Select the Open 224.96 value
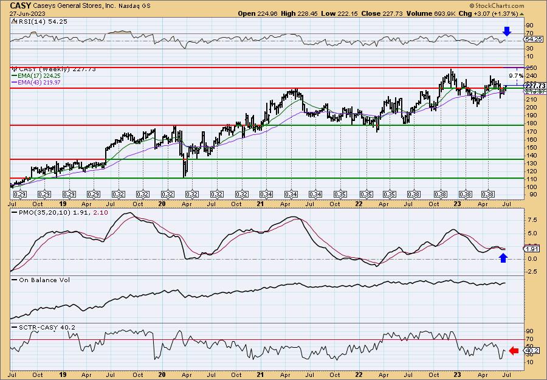547x380 pixels. 258,13
